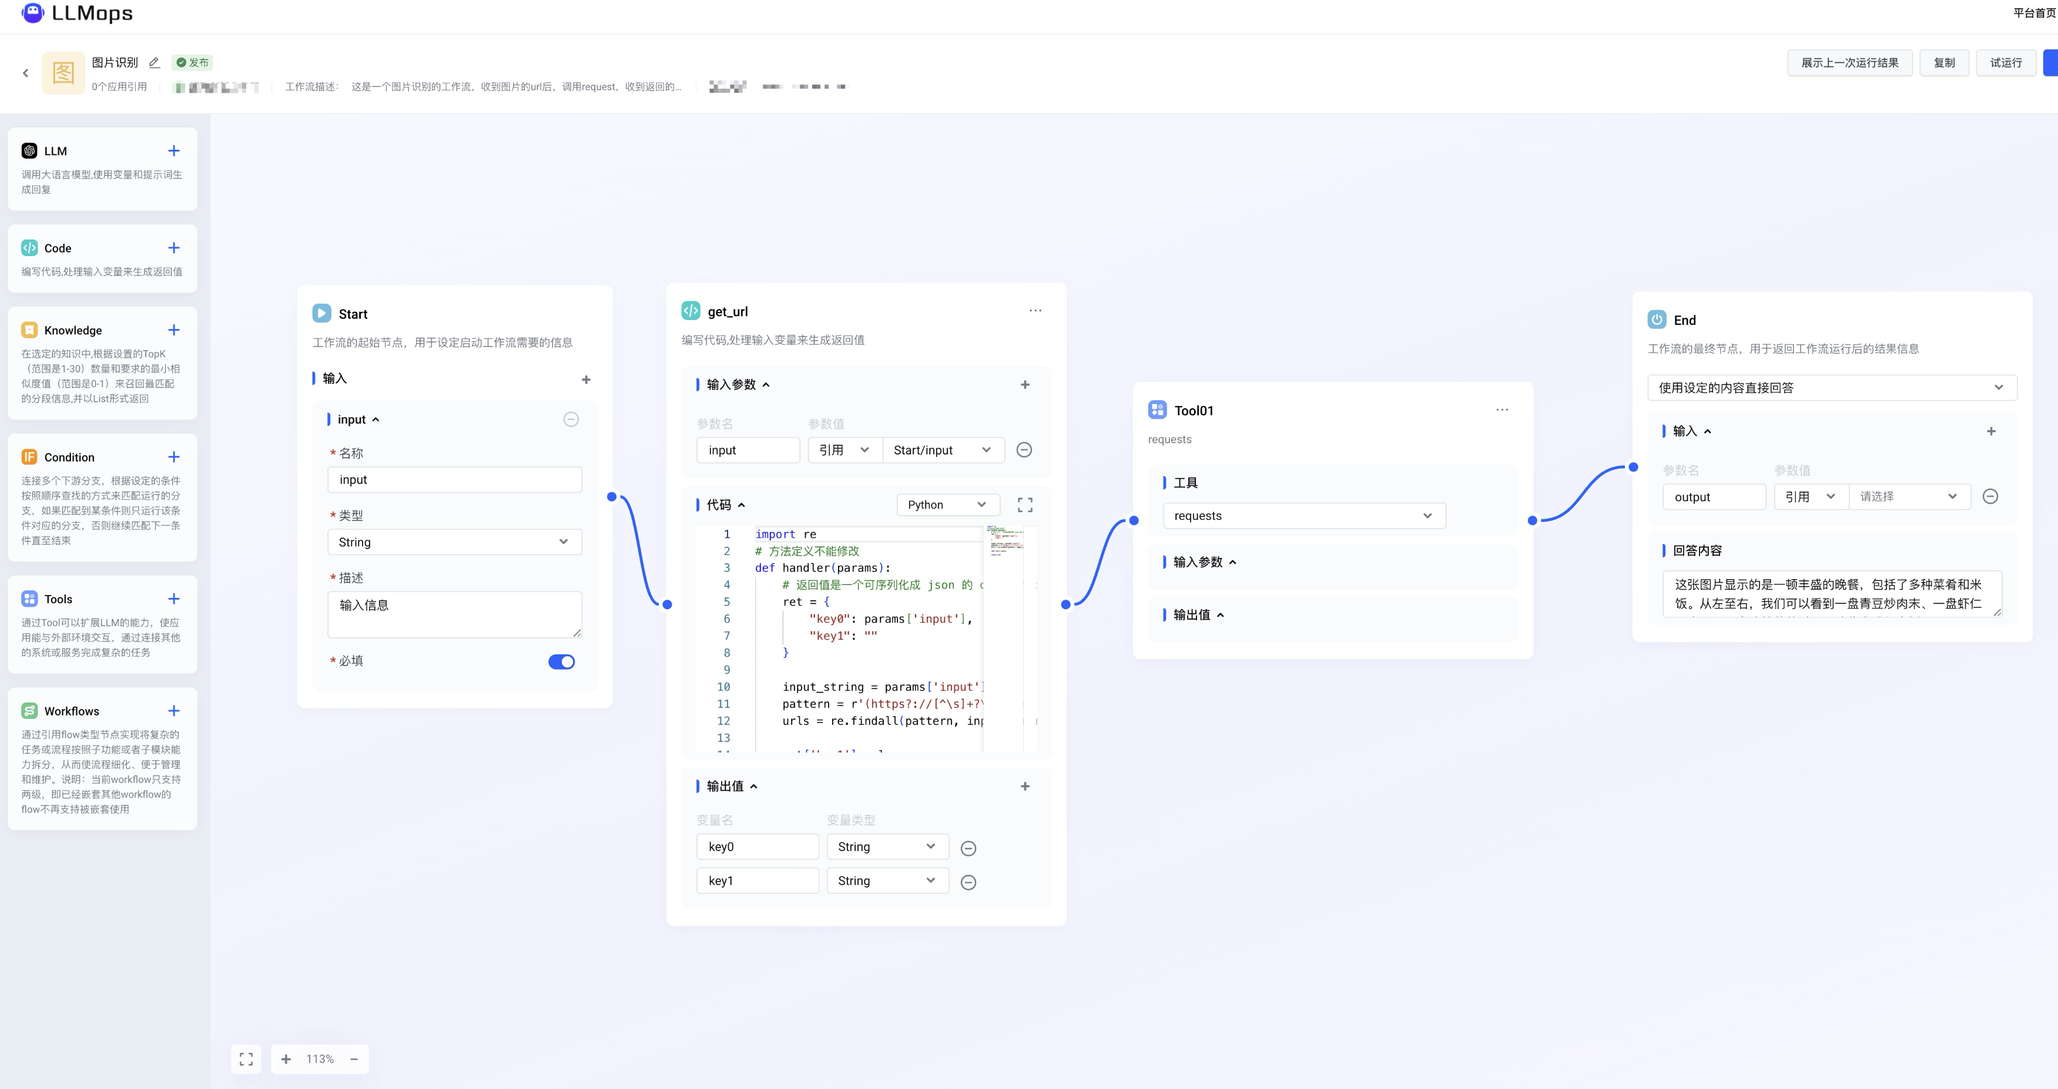The width and height of the screenshot is (2058, 1089).
Task: Add an LLM node with plus icon
Action: coord(173,151)
